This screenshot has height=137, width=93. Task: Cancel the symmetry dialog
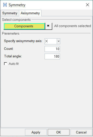pos(81,132)
